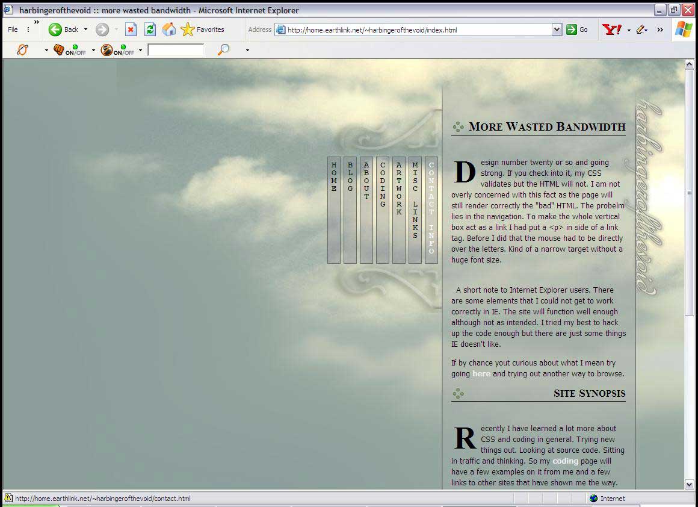Expand the EarthLink logo dropdown arrow
Image resolution: width=698 pixels, height=507 pixels.
point(46,51)
